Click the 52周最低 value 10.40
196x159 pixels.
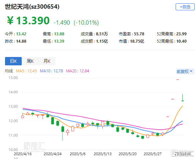[x=181, y=41]
